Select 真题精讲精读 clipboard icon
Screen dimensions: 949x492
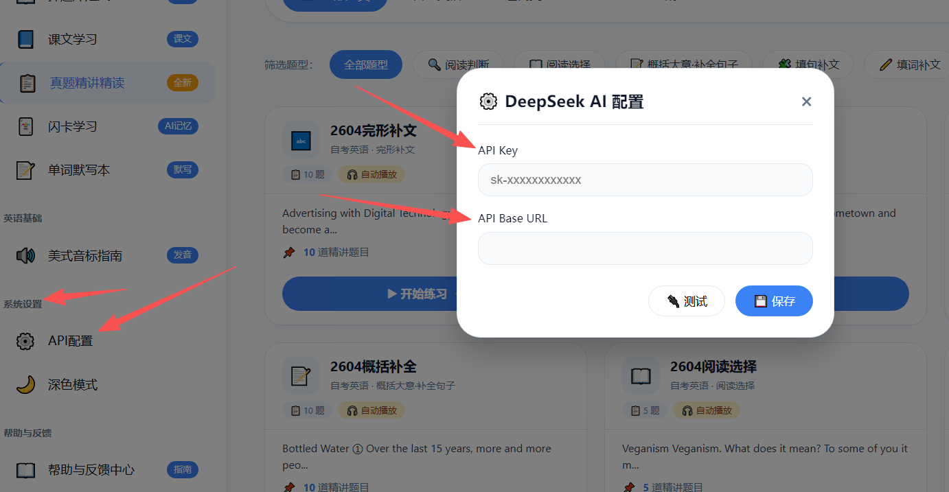click(x=27, y=83)
